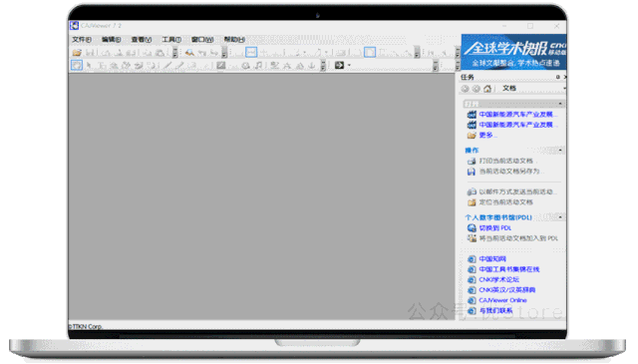
Task: Click the 全球学术快报 banner advertisement
Action: tap(514, 52)
